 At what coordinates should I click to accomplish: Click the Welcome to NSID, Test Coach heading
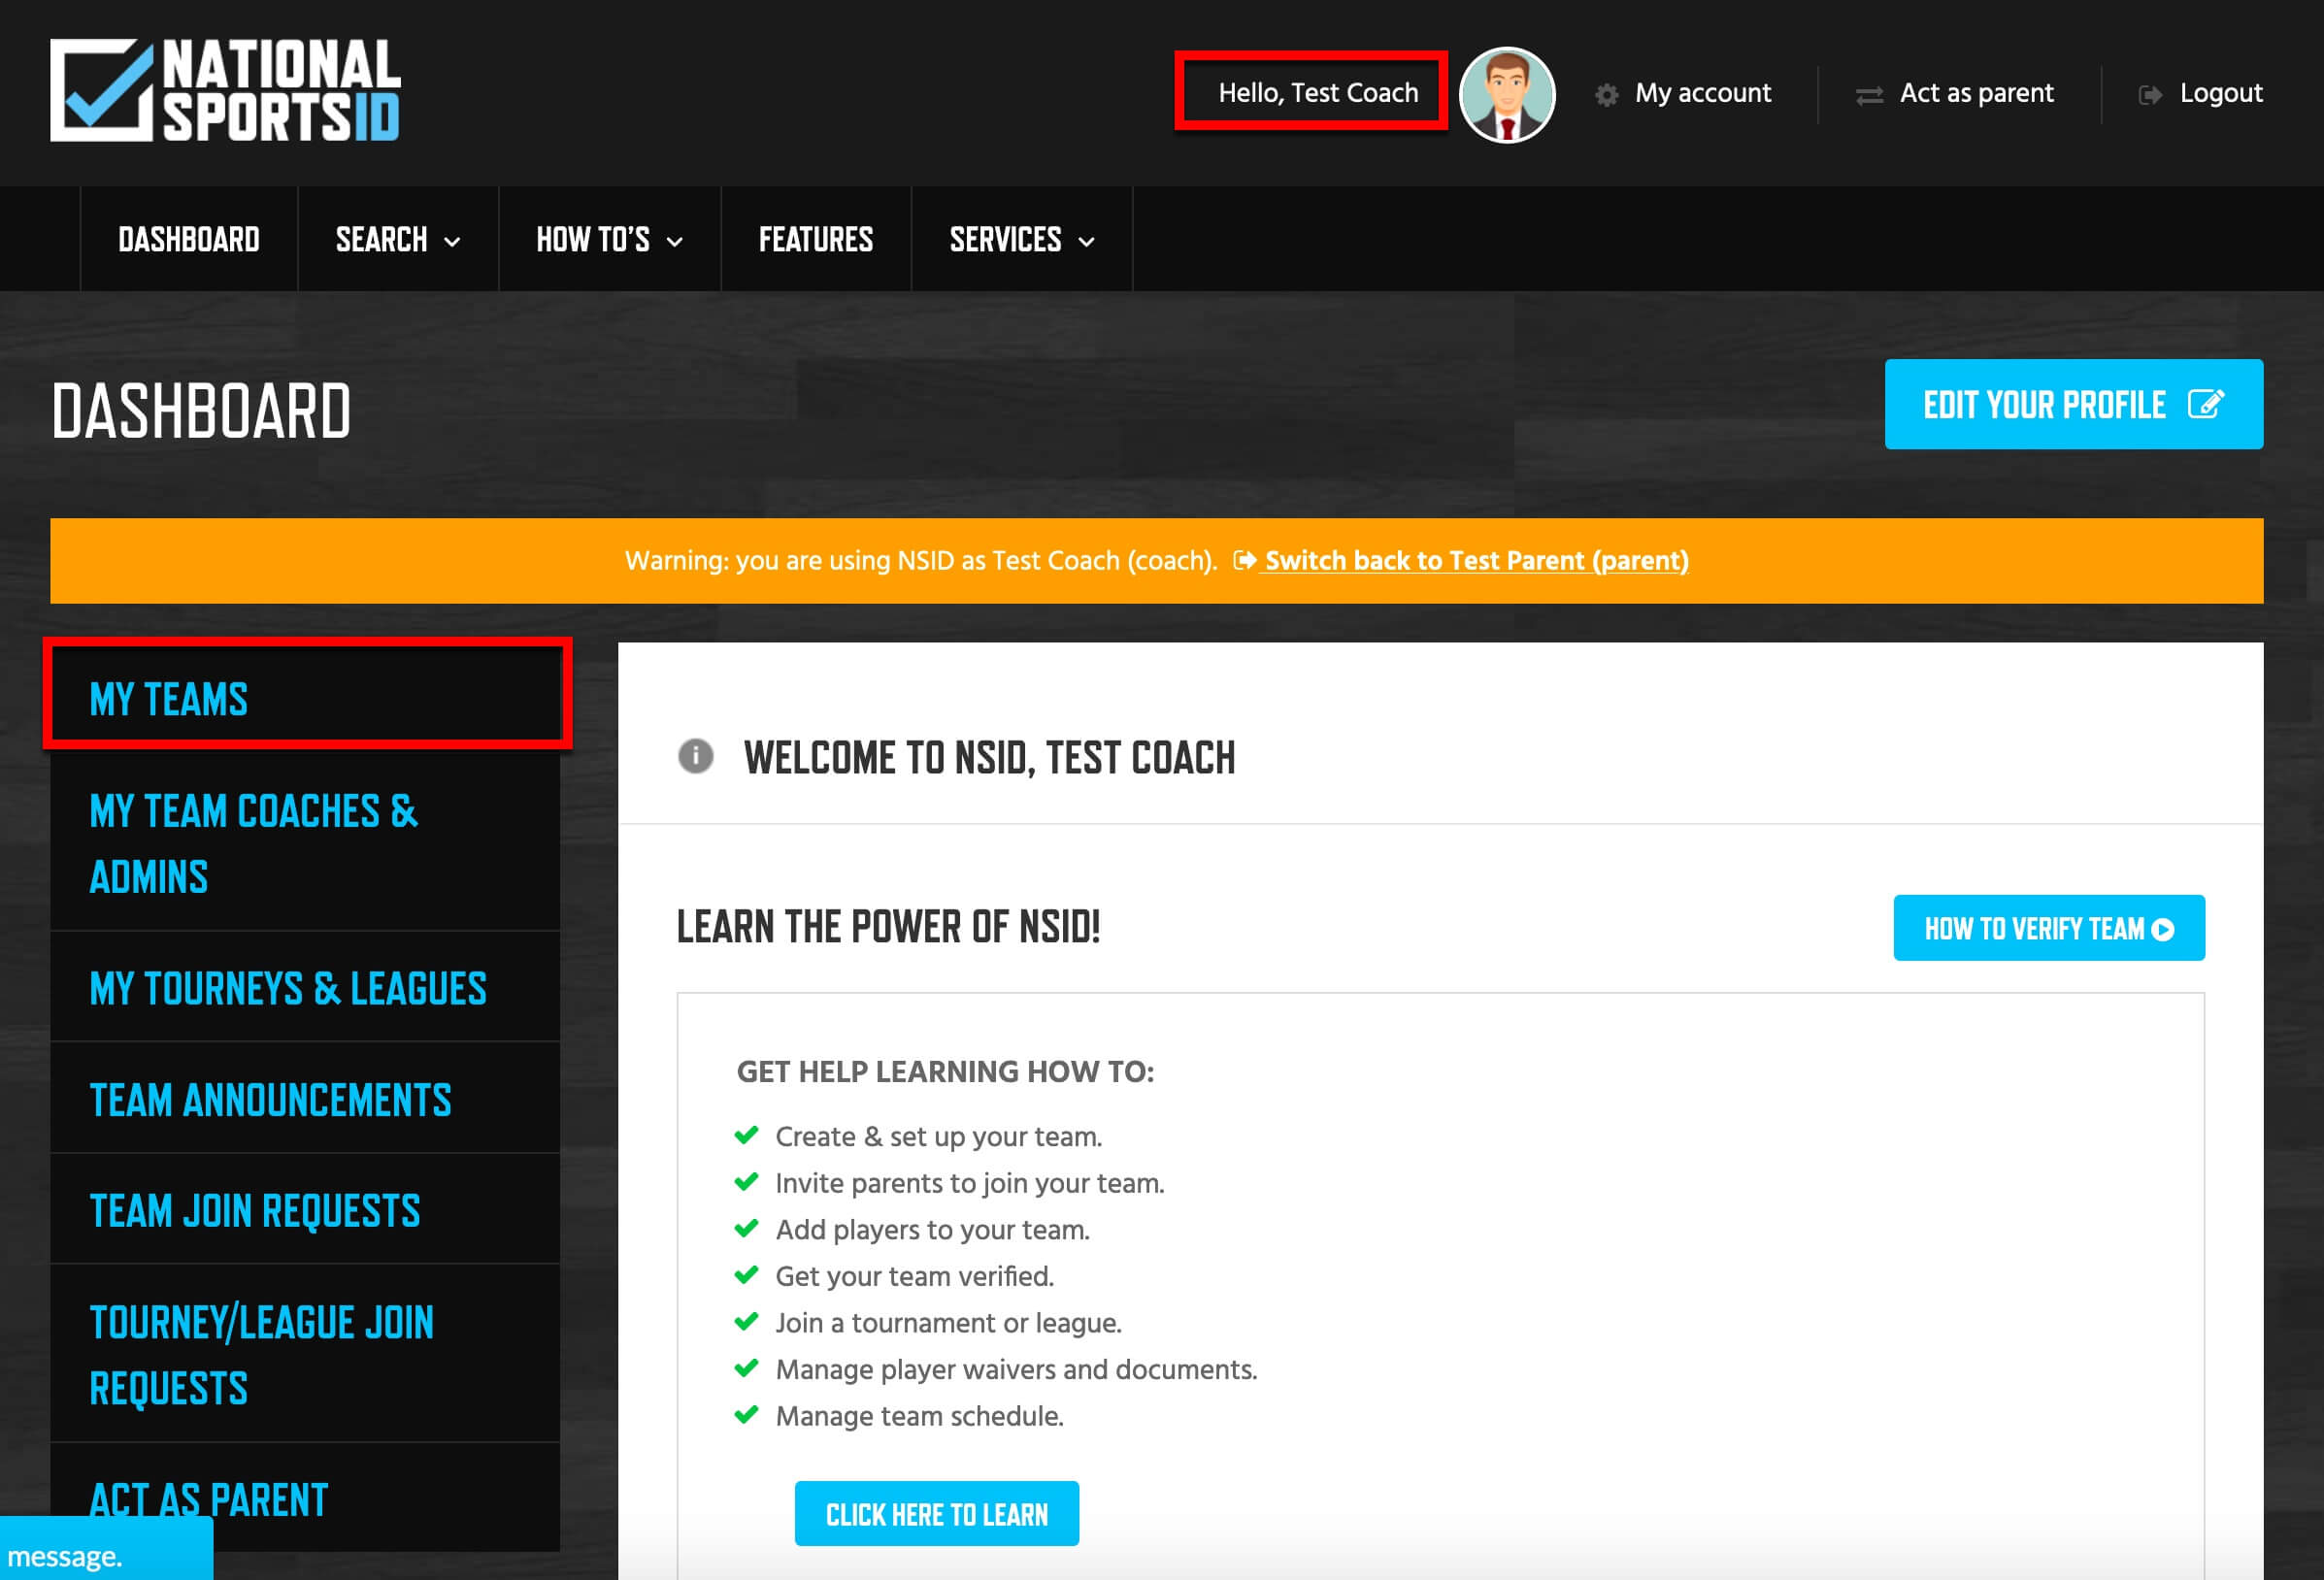point(989,757)
